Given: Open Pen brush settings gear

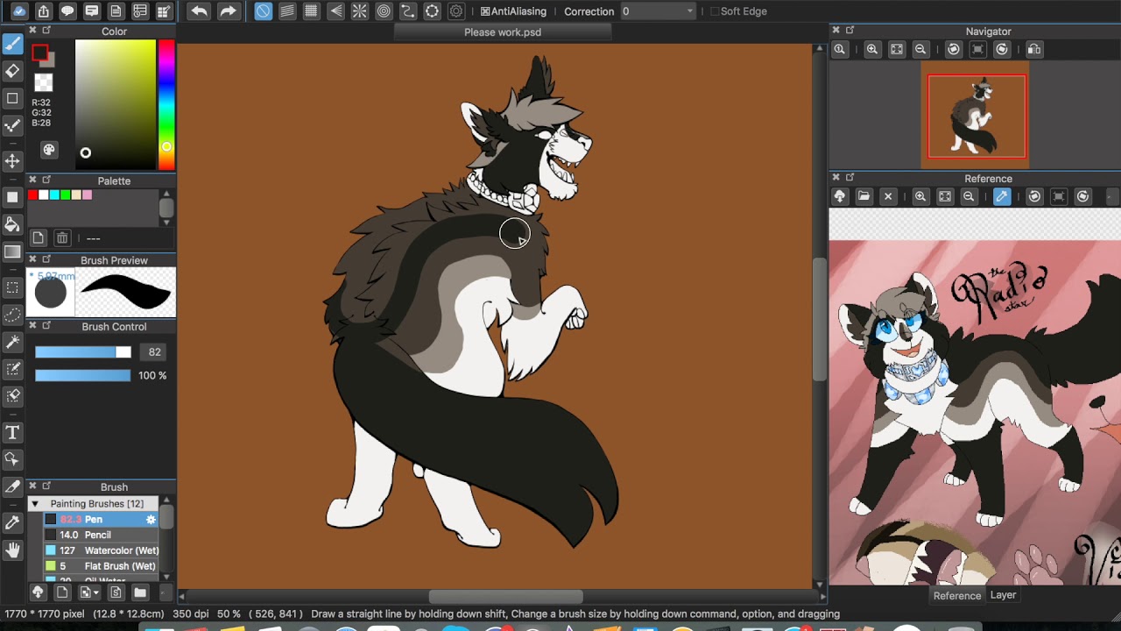Looking at the screenshot, I should (x=151, y=520).
